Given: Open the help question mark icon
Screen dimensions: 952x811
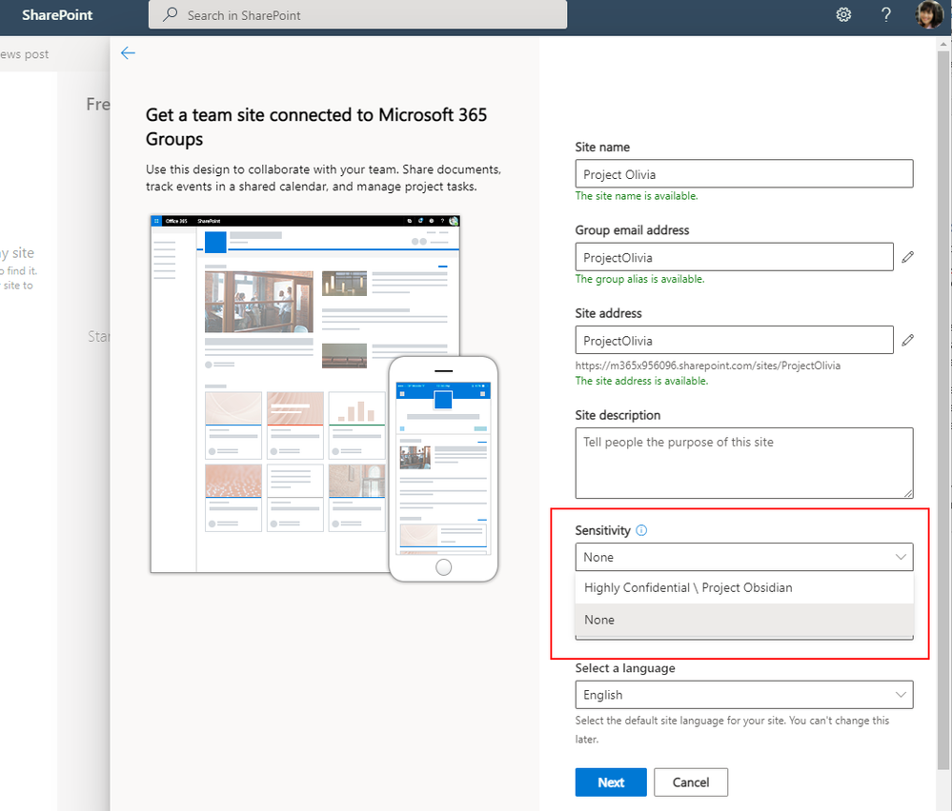Looking at the screenshot, I should pos(886,14).
